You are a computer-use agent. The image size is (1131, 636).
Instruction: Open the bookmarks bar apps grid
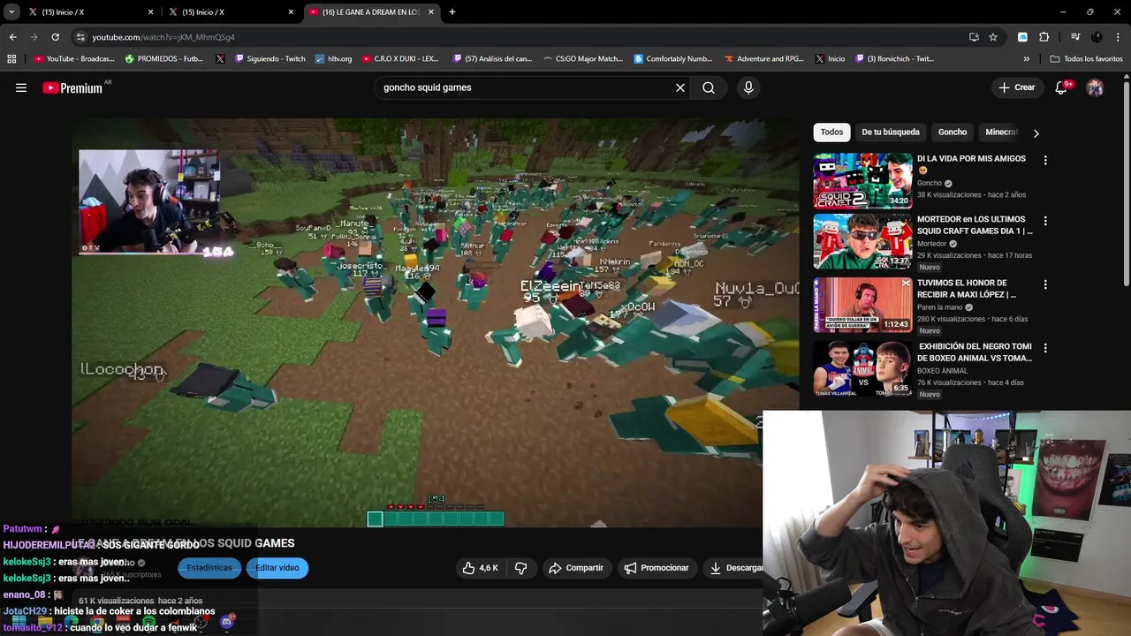click(11, 59)
